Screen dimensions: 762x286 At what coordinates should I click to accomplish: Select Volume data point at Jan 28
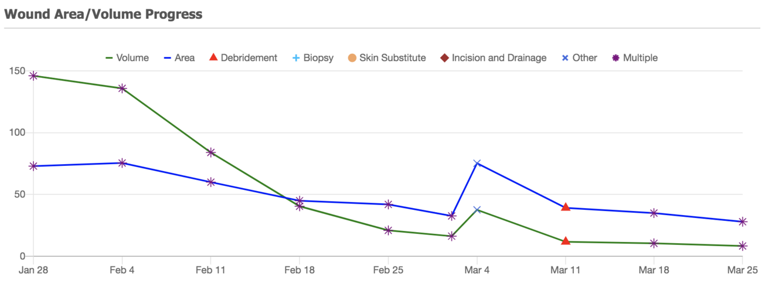click(x=33, y=76)
